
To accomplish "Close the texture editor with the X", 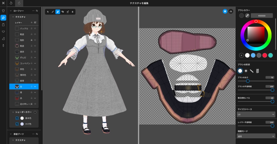I will pos(3,3).
